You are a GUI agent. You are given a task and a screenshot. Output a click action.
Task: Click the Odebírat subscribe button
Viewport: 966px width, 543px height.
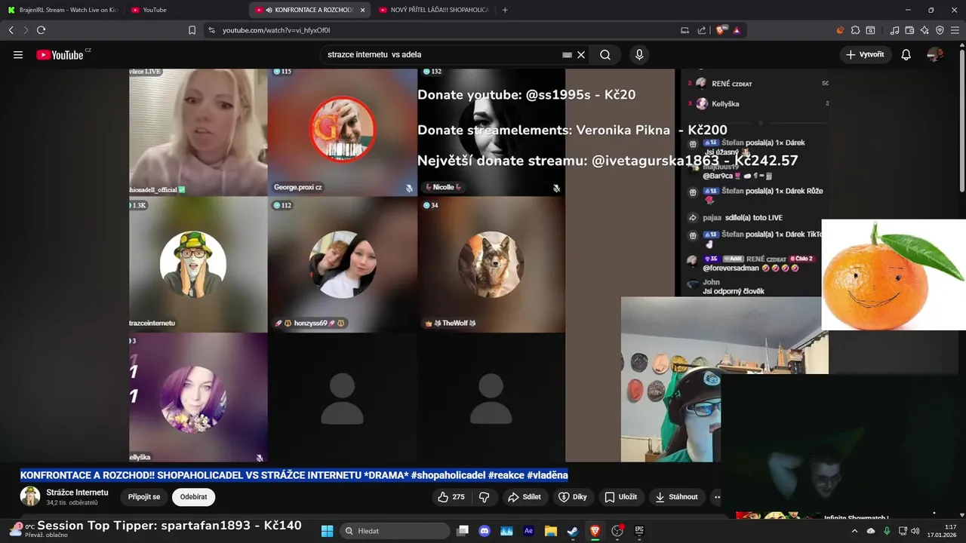[x=193, y=497]
